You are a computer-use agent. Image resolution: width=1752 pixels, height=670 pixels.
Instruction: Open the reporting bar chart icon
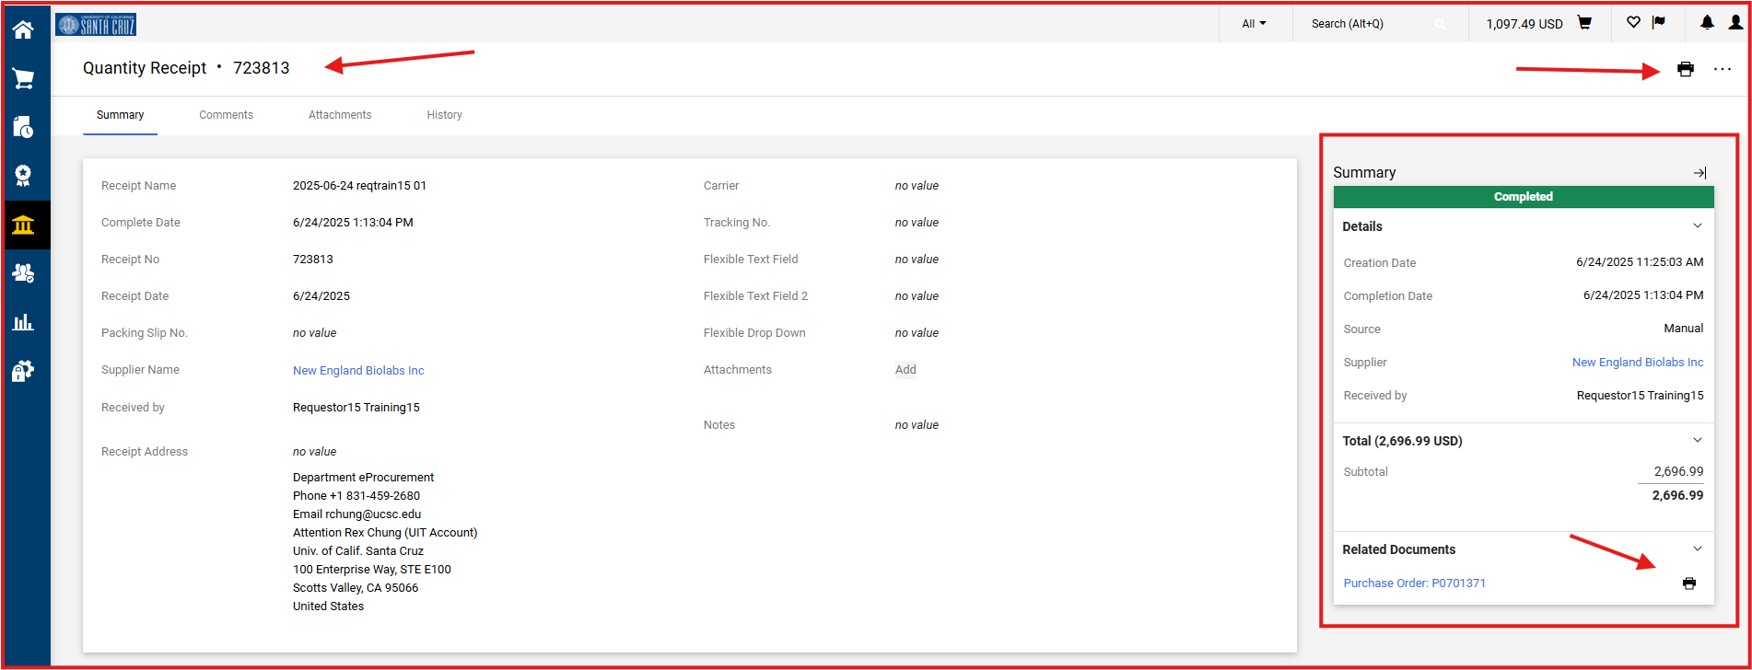coord(23,322)
